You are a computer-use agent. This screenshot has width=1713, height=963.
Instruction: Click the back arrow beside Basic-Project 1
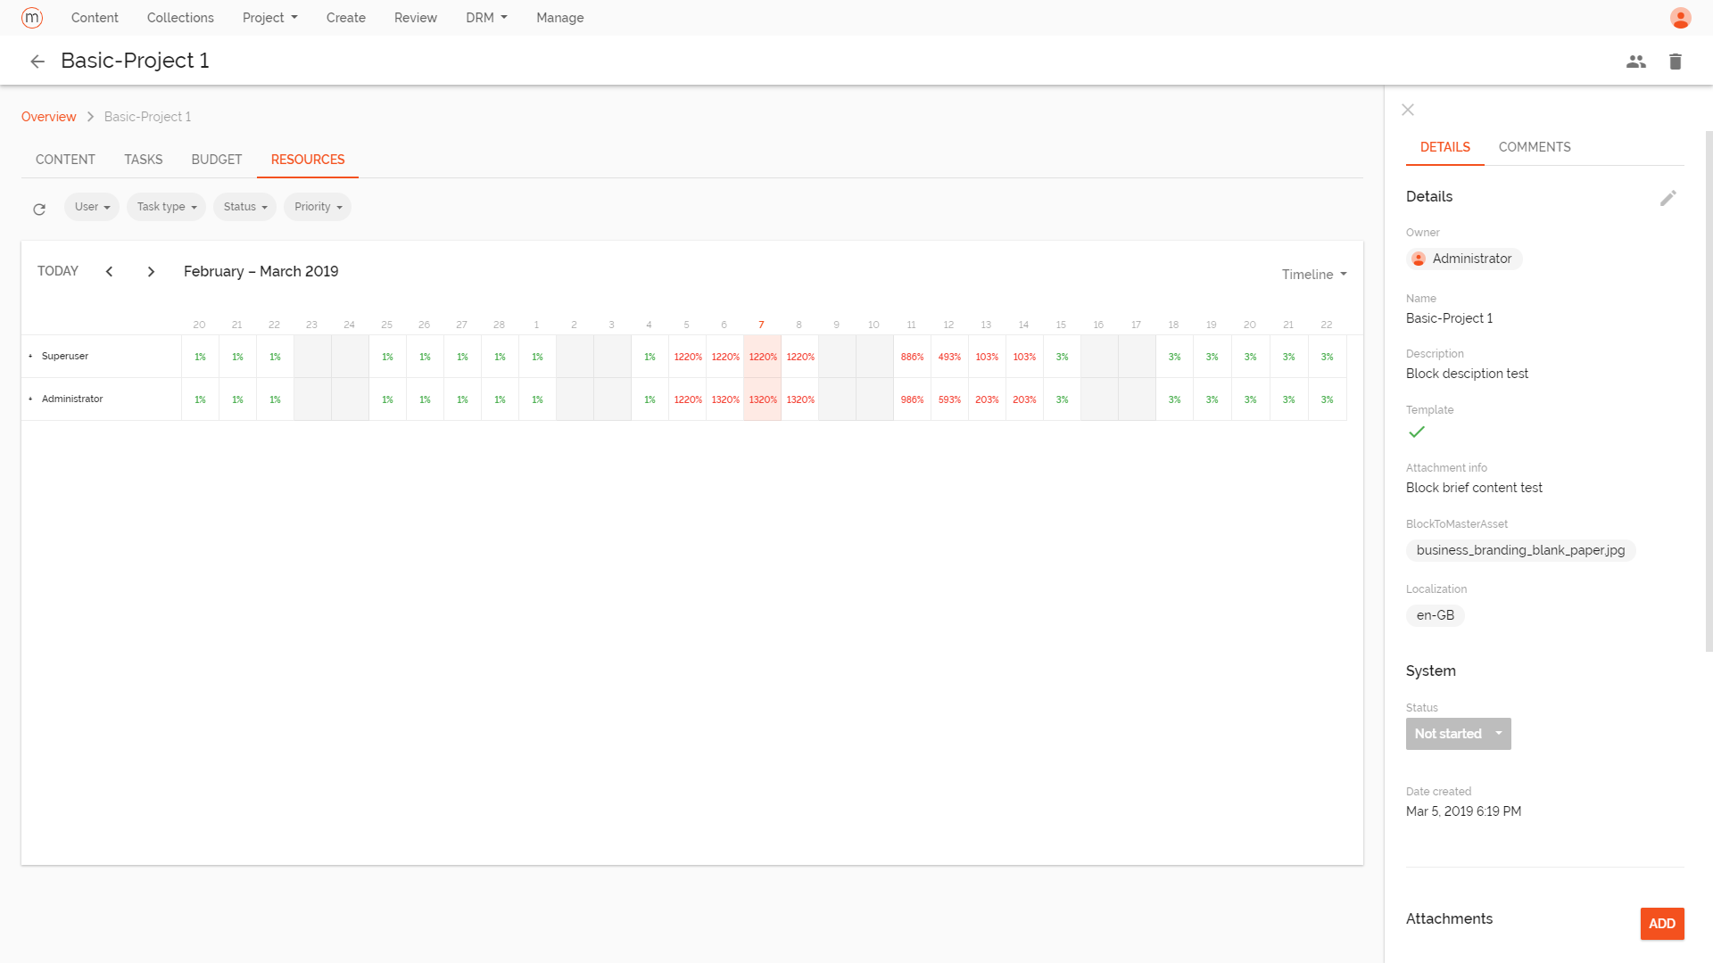click(37, 62)
